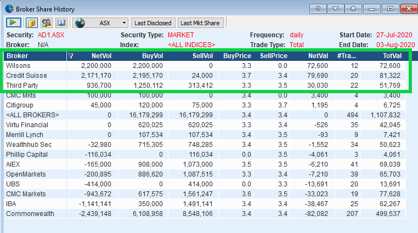418x233 pixels.
Task: Sort by NetVol column header
Action: [92, 56]
